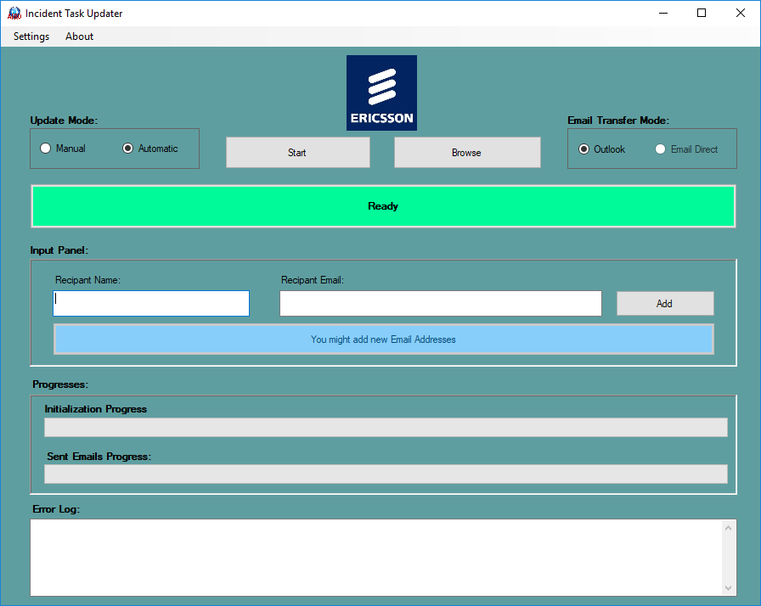This screenshot has height=606, width=761.
Task: Click the Sent Emails Progress bar
Action: point(386,474)
